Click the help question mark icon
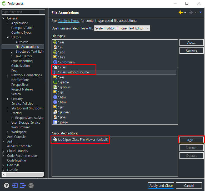The width and height of the screenshot is (205, 191). tap(6, 185)
